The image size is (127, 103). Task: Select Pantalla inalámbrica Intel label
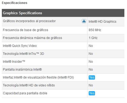[22, 70]
